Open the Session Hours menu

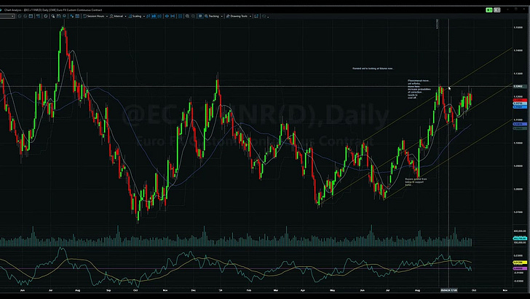click(x=95, y=16)
